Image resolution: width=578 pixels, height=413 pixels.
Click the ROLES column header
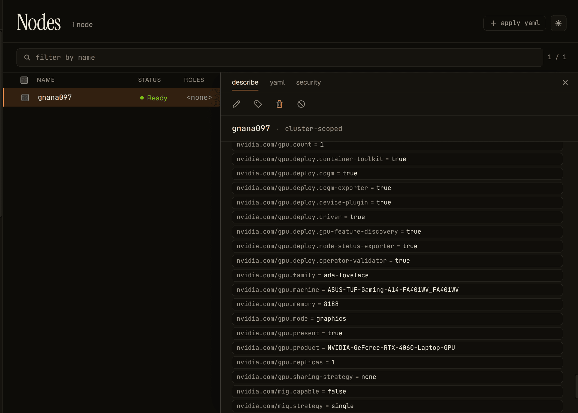194,80
